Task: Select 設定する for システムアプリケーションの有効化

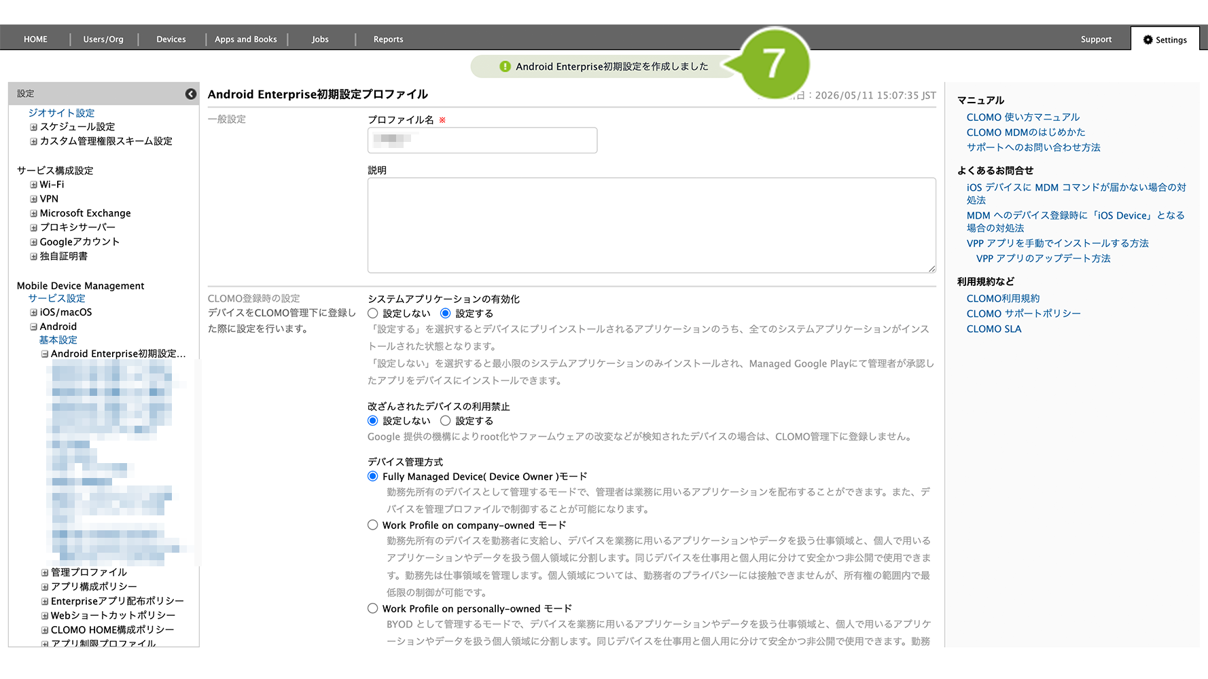Action: 446,314
